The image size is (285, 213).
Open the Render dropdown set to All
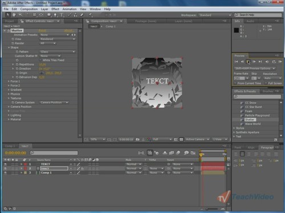pyautogui.click(x=48, y=43)
